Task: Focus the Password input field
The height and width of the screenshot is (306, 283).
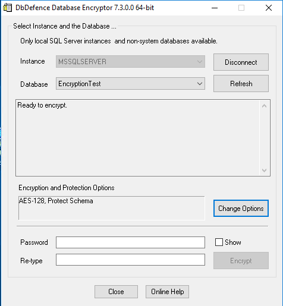Action: pos(130,242)
